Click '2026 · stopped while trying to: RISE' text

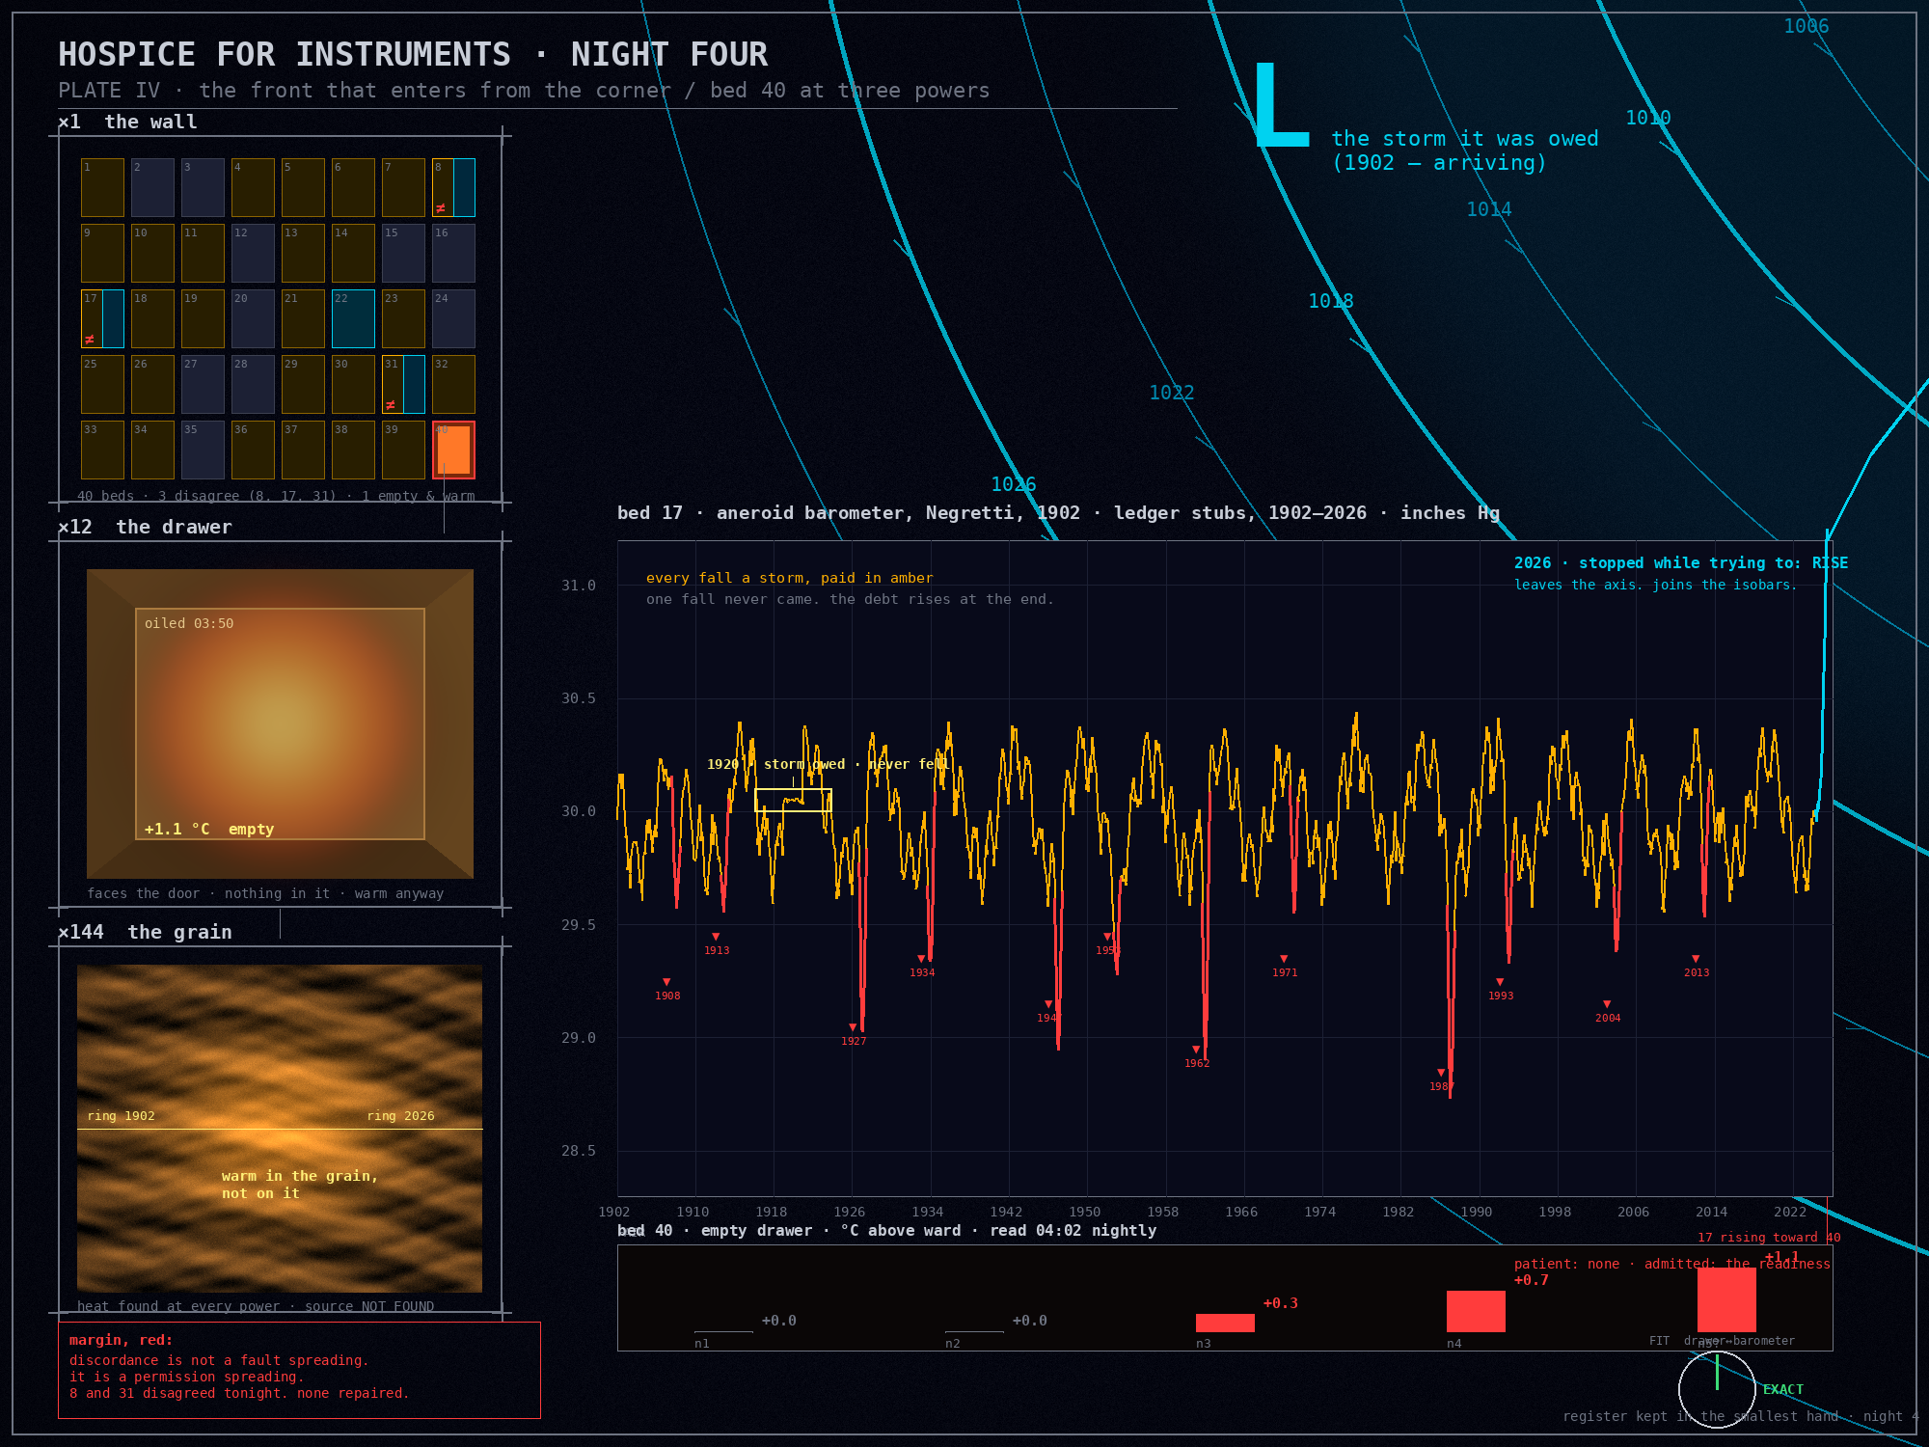point(1681,563)
